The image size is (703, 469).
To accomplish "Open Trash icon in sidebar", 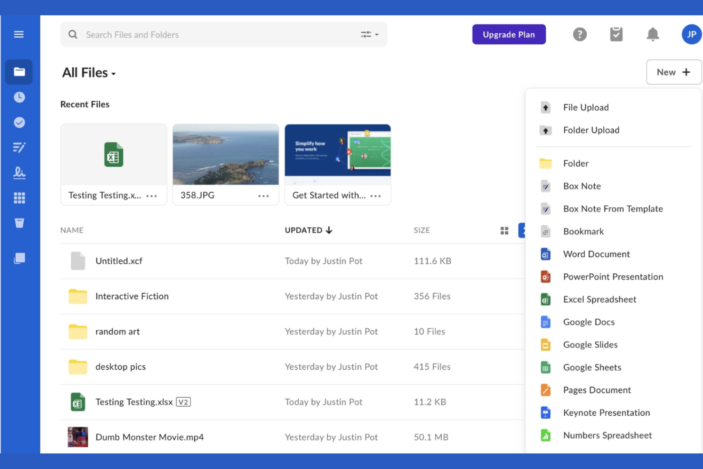I will pyautogui.click(x=19, y=223).
